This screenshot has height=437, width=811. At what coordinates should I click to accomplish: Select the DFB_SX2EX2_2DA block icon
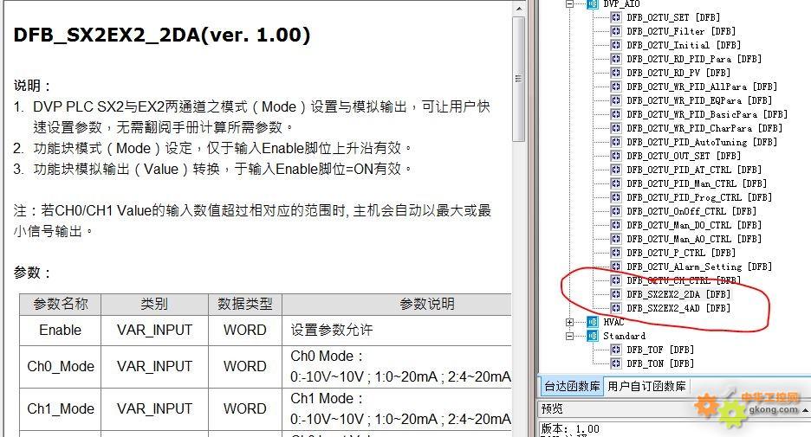615,294
